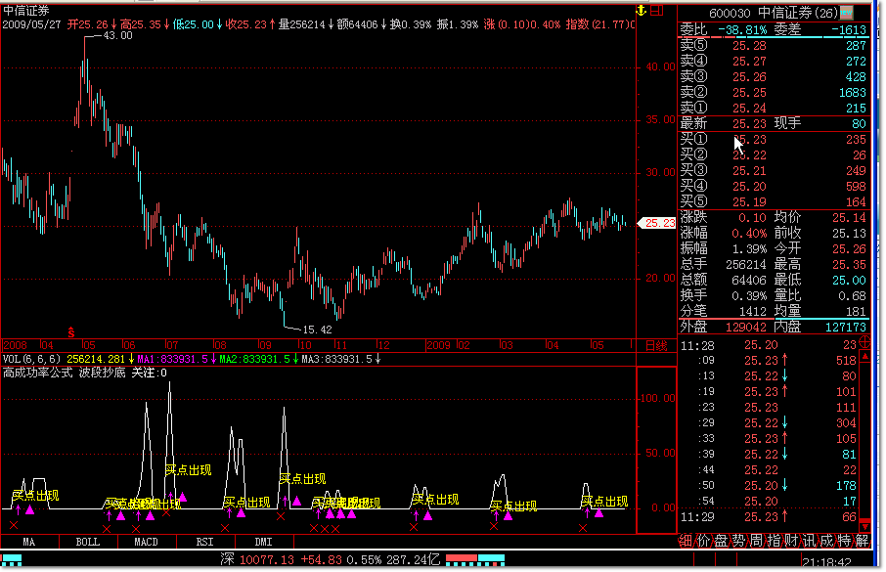Screen dimensions: 886x572
Task: Click the 600030 中信证券 stock title
Action: point(773,13)
